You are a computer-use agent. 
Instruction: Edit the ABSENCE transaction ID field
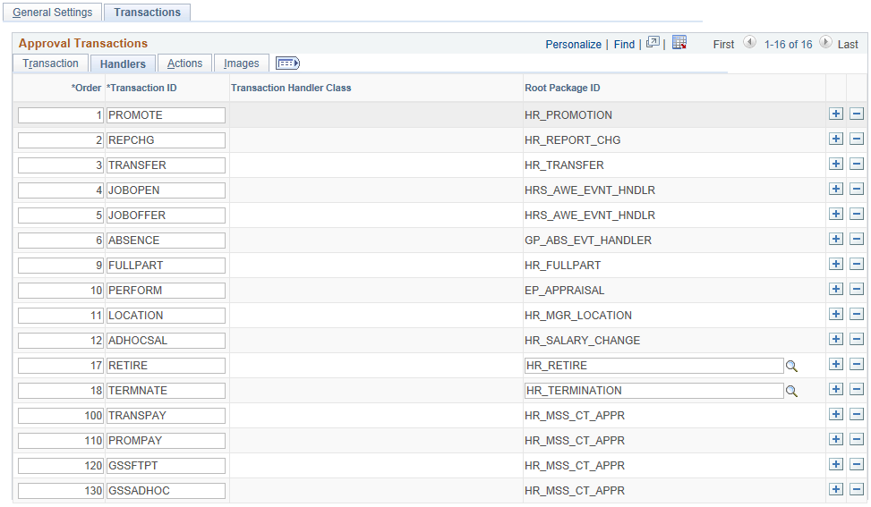click(166, 241)
